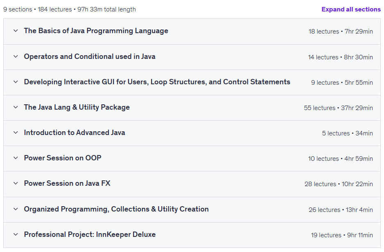The height and width of the screenshot is (252, 384).
Task: Click the '14 lectures • 8hr 30min' text
Action: click(x=341, y=57)
